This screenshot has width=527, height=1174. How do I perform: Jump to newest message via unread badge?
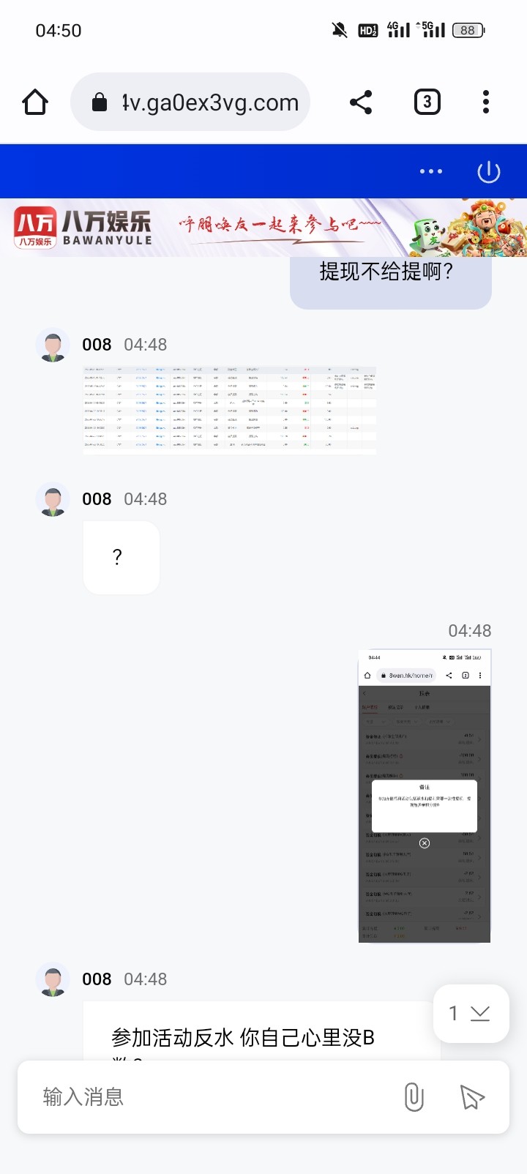coord(471,1014)
